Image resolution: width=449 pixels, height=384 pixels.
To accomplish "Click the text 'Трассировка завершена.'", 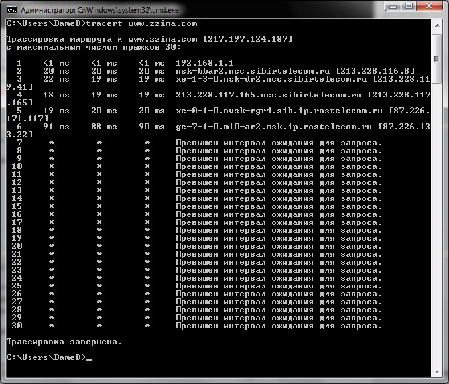I will pyautogui.click(x=64, y=342).
